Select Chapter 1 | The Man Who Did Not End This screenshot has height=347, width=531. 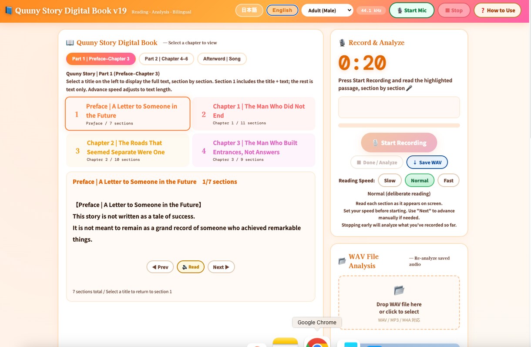(254, 114)
